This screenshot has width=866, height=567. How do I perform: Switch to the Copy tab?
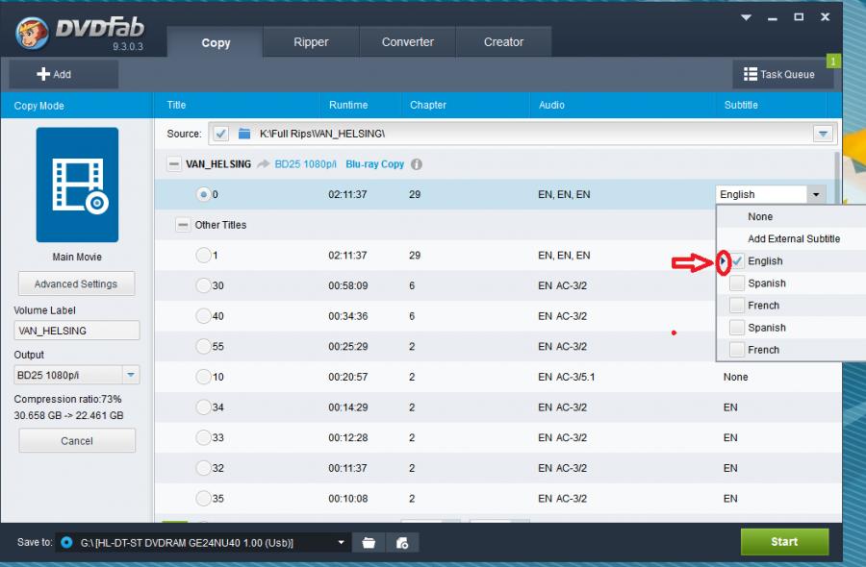216,42
